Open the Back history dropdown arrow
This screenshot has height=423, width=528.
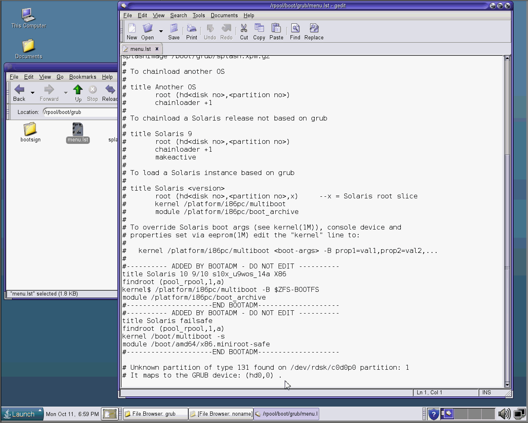[32, 93]
